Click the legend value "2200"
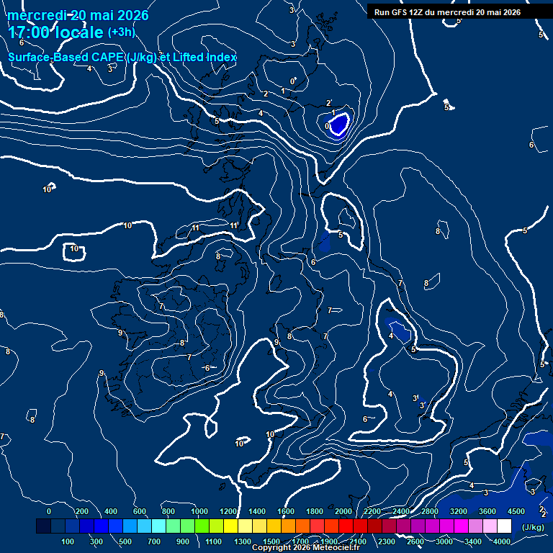Image resolution: width=553 pixels, height=553 pixels. (372, 511)
